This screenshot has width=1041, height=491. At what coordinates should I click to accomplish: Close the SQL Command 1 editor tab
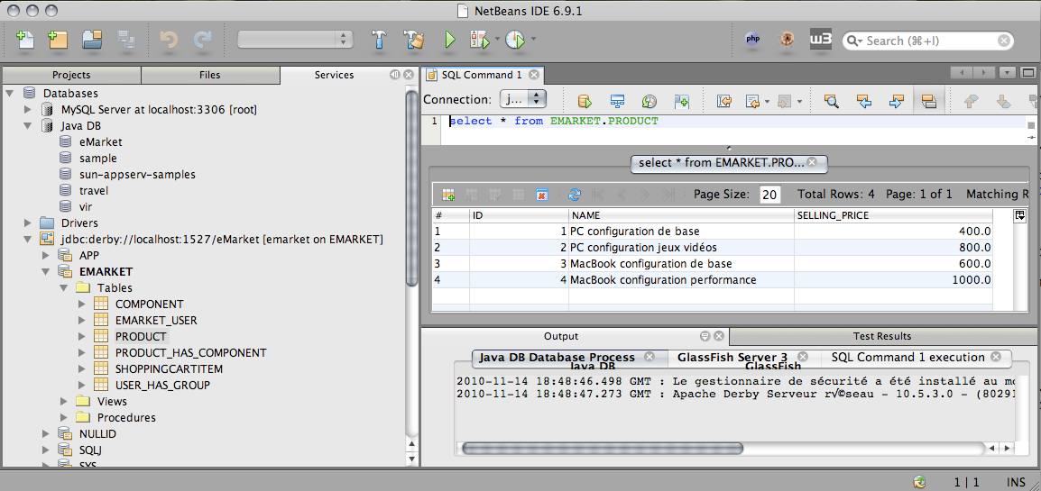[x=533, y=75]
